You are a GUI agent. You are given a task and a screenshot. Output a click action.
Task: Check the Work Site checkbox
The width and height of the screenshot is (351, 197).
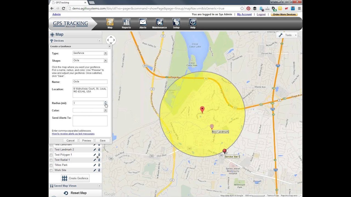click(51, 170)
